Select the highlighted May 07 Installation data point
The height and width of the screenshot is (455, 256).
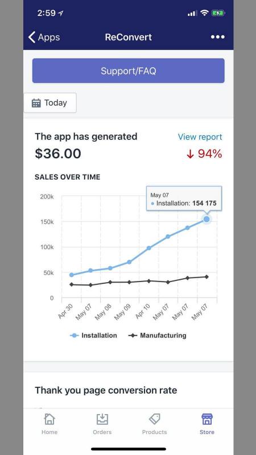(x=207, y=219)
